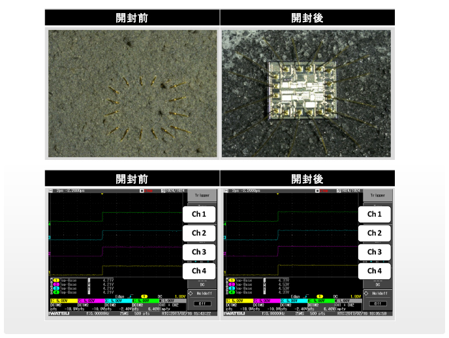Click yellow trigger source badge, right scope

320,296
